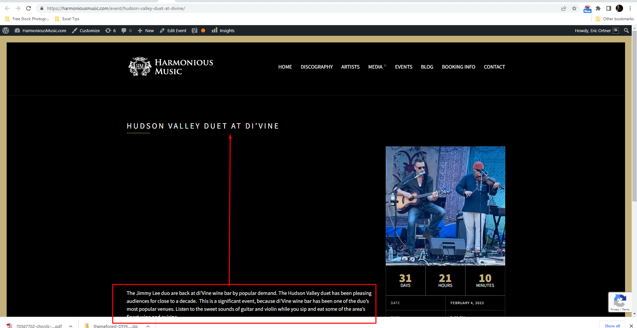The image size is (637, 328).
Task: Click the 21 HOURS countdown
Action: tap(445, 280)
